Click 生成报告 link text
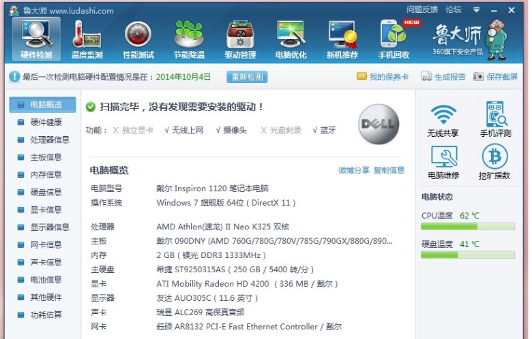This screenshot has width=532, height=339. pos(450,77)
